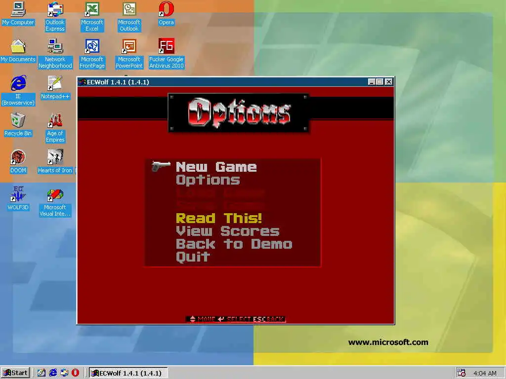Screen dimensions: 506x379
Task: Click the Outlook Express quick launch icon
Action: (x=64, y=373)
